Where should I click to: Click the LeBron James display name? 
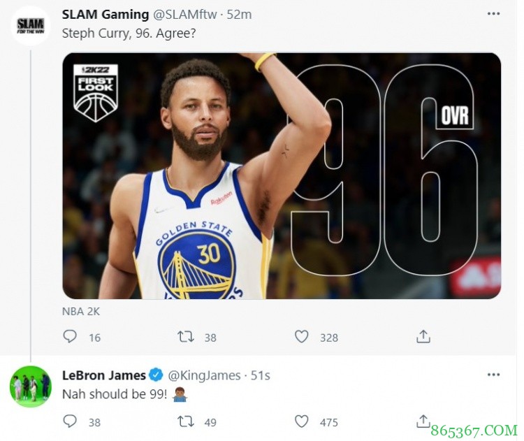tap(104, 375)
